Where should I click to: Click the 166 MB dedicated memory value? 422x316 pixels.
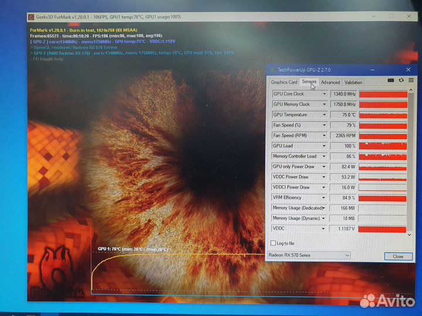point(343,208)
